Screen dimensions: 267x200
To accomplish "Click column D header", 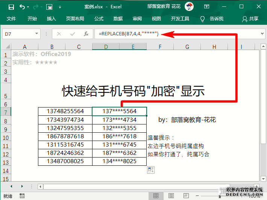I will (x=106, y=47).
